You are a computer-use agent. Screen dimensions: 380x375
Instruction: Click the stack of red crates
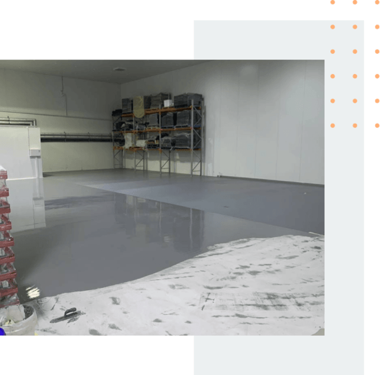click(9, 238)
